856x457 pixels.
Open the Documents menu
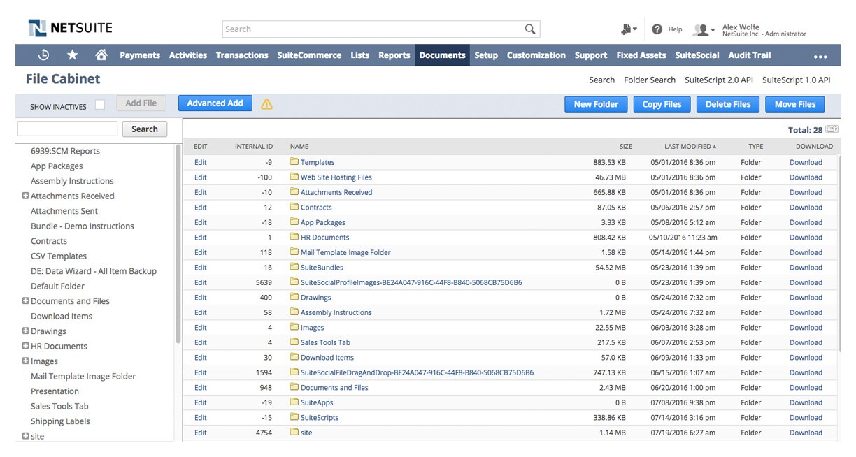point(442,55)
